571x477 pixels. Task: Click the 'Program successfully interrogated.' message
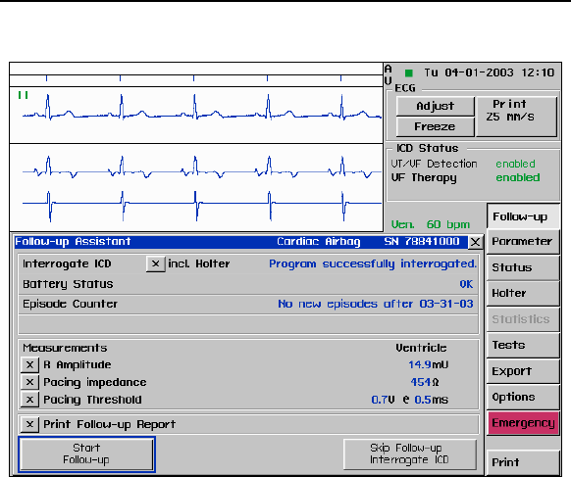[373, 263]
